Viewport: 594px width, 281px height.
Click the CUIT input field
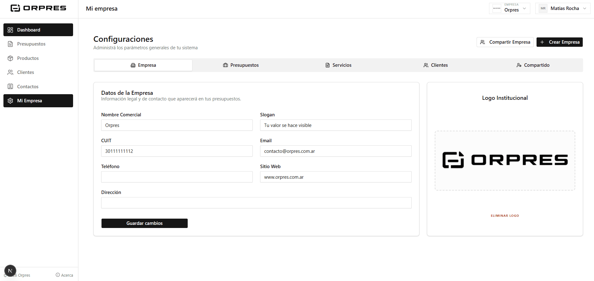coord(177,151)
